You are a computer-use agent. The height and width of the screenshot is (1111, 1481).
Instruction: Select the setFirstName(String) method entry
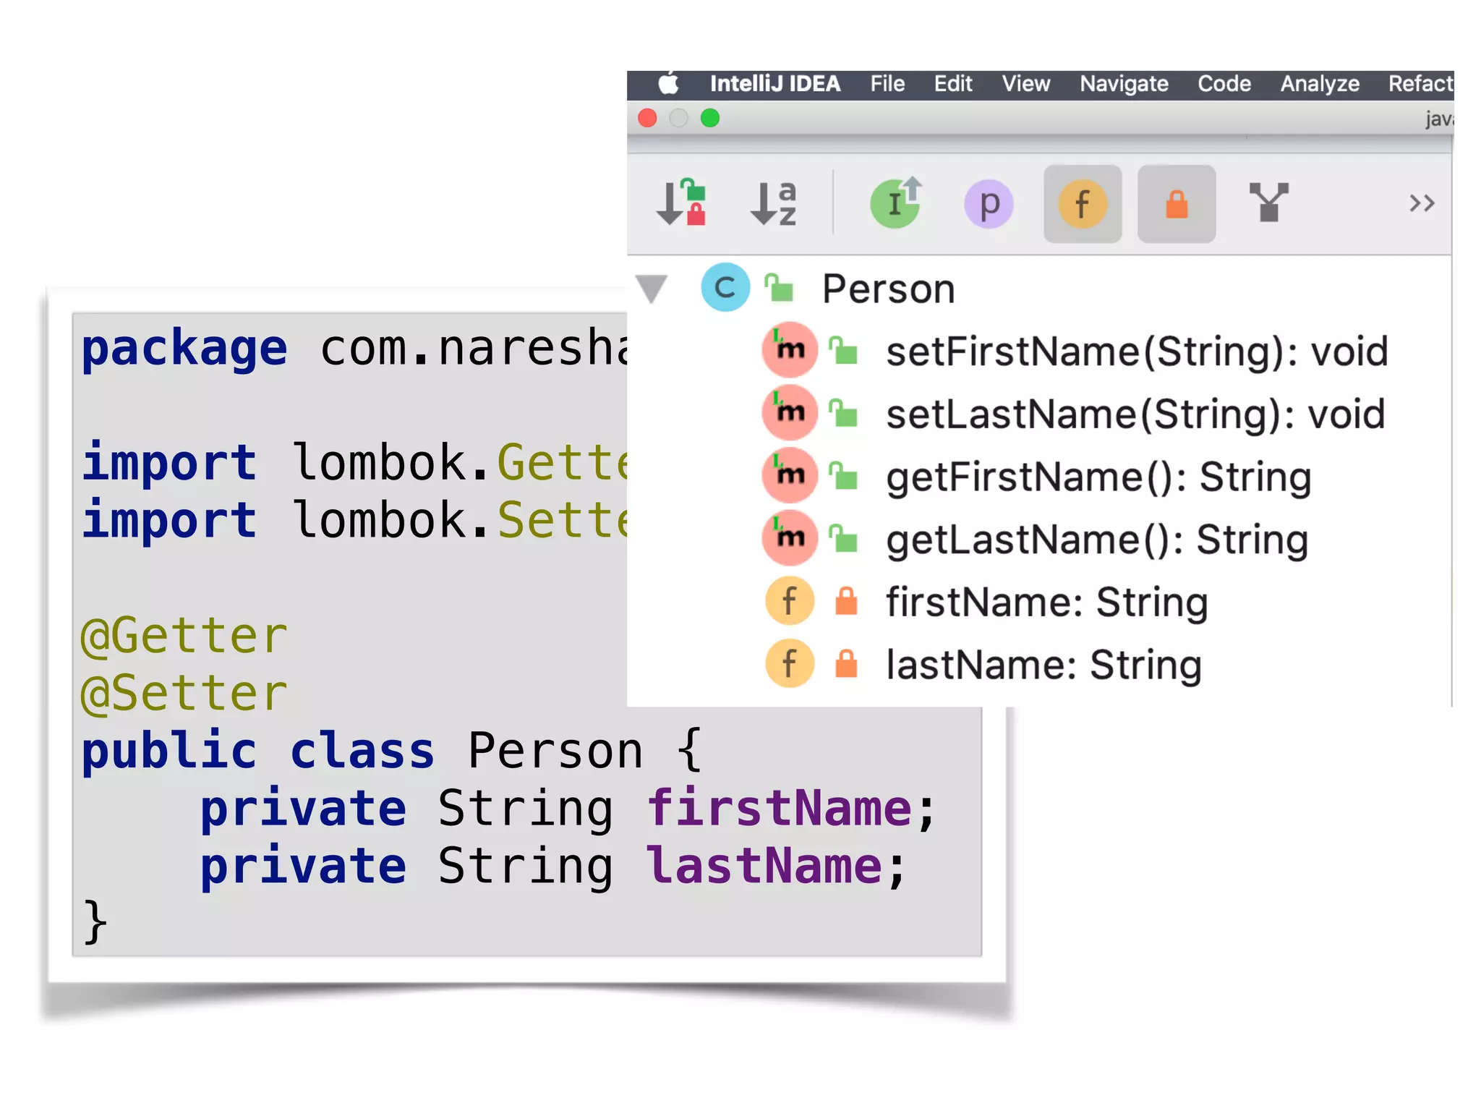[x=1137, y=352]
